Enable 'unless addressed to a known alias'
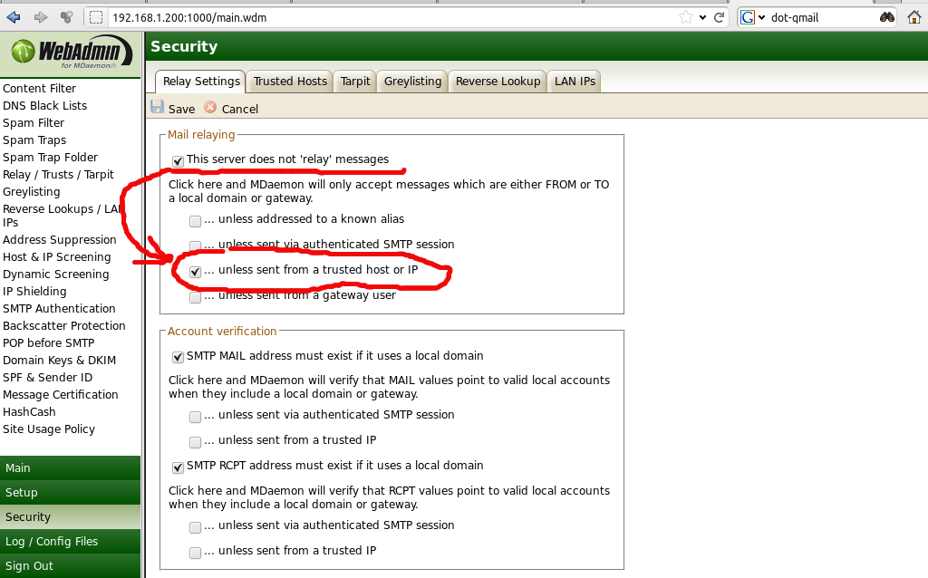Screen dimensions: 928x578 tap(196, 220)
